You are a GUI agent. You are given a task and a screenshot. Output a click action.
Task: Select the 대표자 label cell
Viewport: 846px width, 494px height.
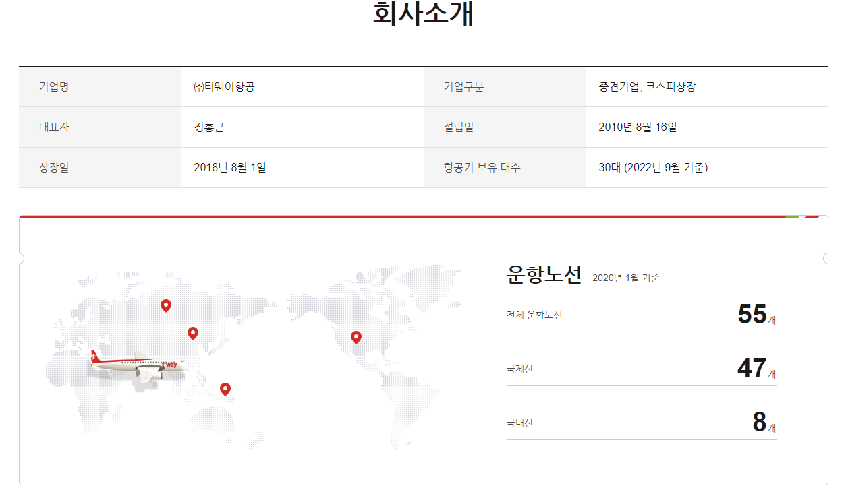(x=100, y=127)
